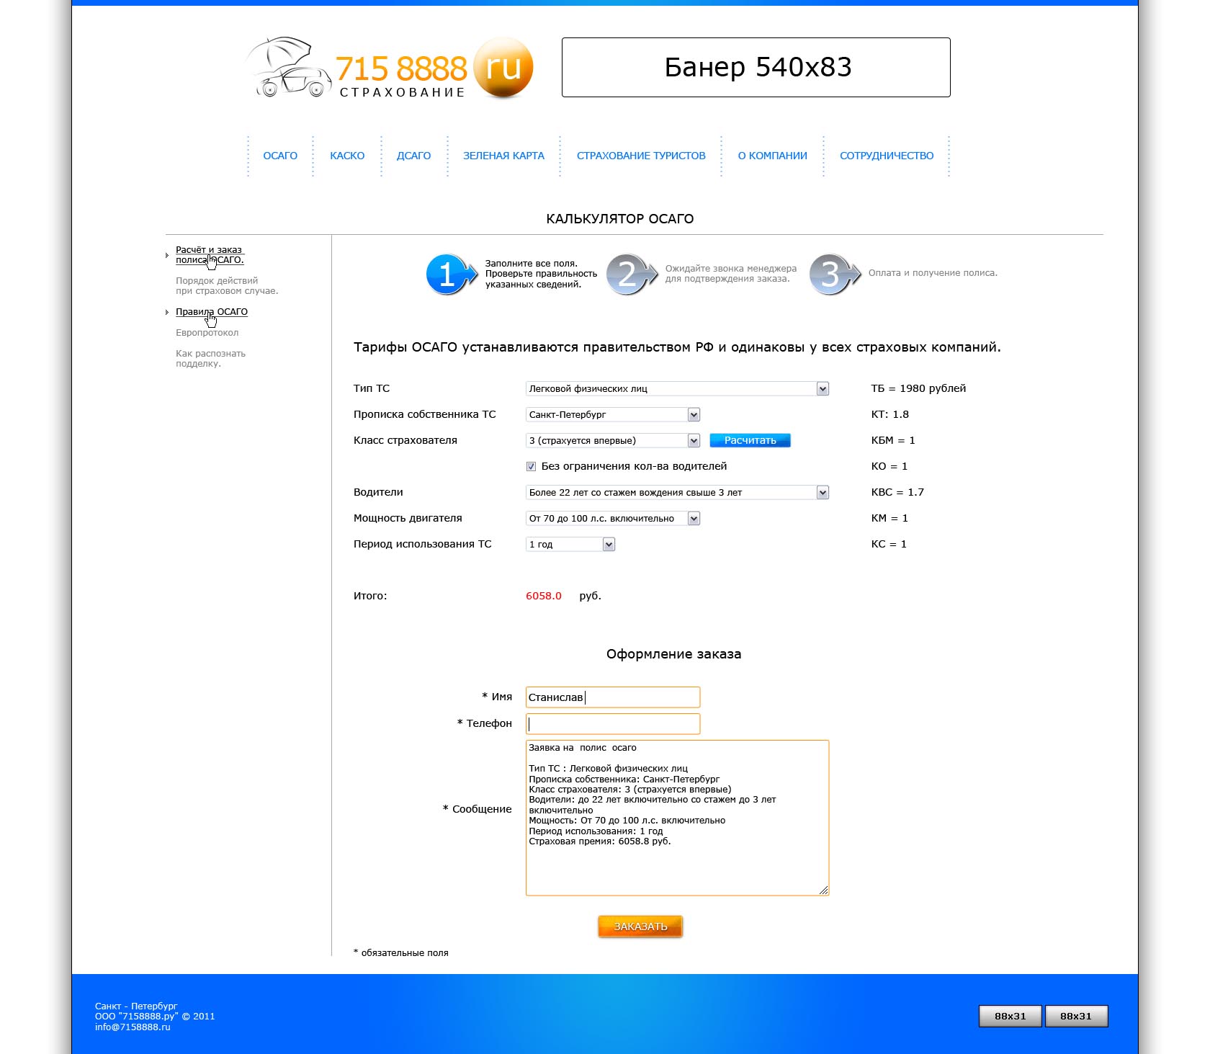The image size is (1210, 1054).
Task: Click 'Заполните все поля.' step text
Action: pos(532,264)
